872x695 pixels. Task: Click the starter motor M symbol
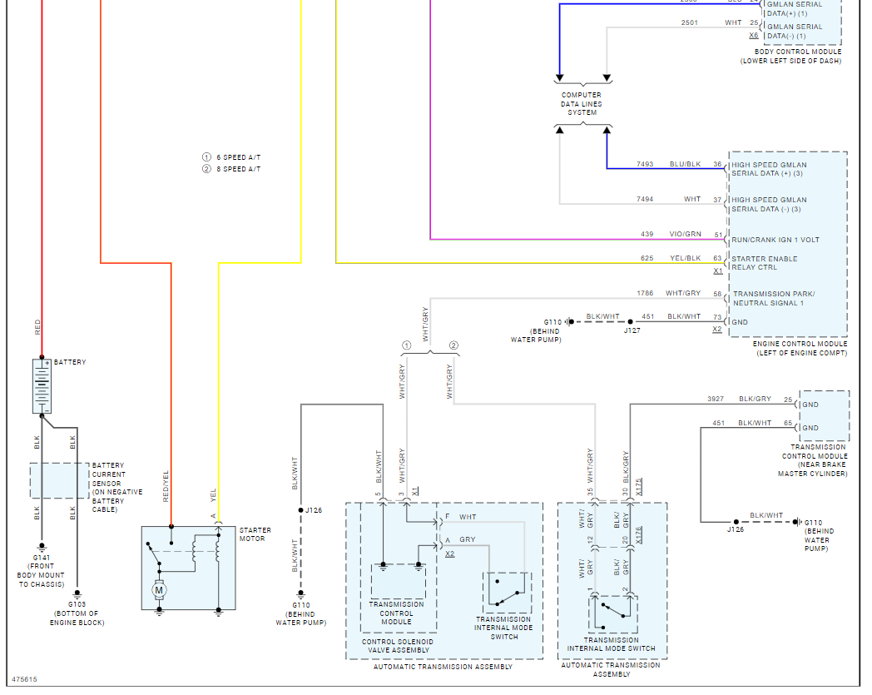pos(159,590)
